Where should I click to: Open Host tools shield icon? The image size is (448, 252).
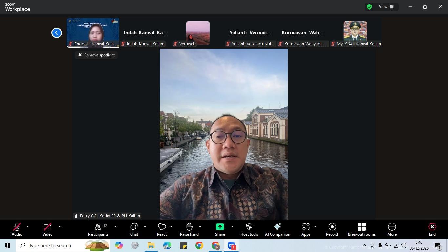(x=249, y=229)
